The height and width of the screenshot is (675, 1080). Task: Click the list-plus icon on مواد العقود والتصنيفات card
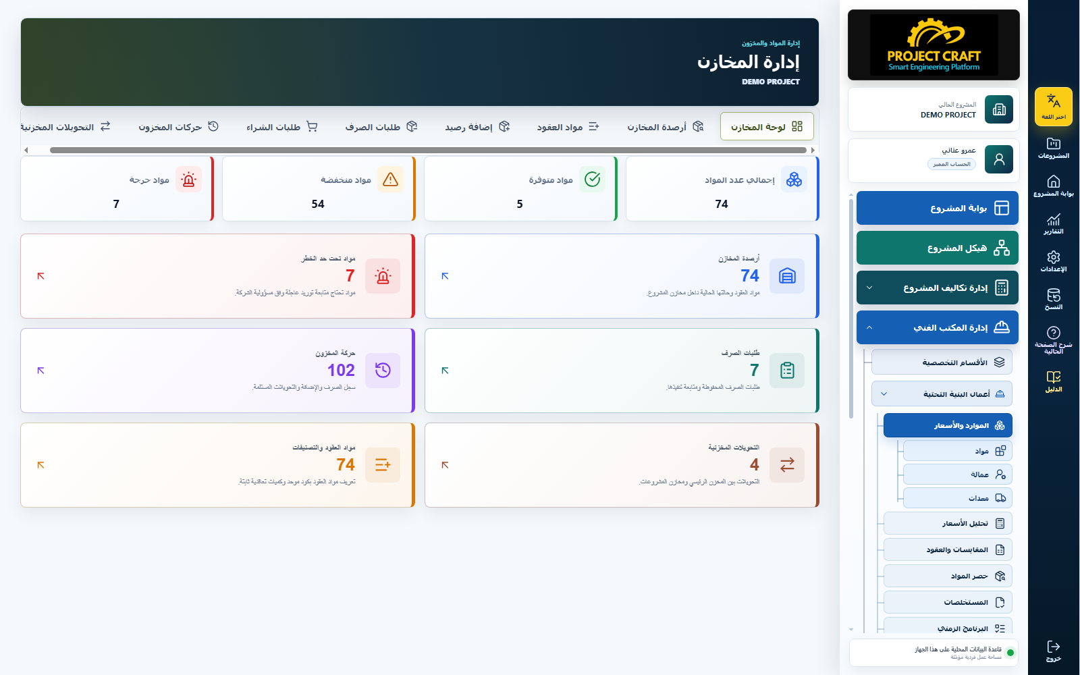pos(383,465)
